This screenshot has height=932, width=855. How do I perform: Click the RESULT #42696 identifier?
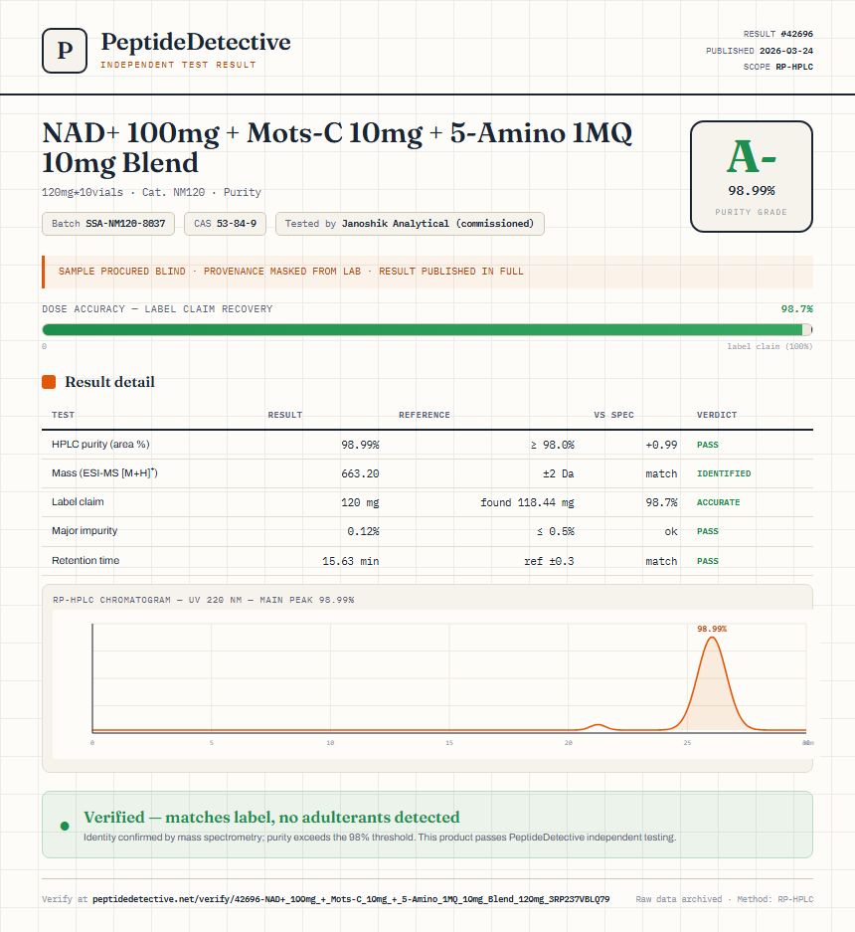tap(777, 35)
